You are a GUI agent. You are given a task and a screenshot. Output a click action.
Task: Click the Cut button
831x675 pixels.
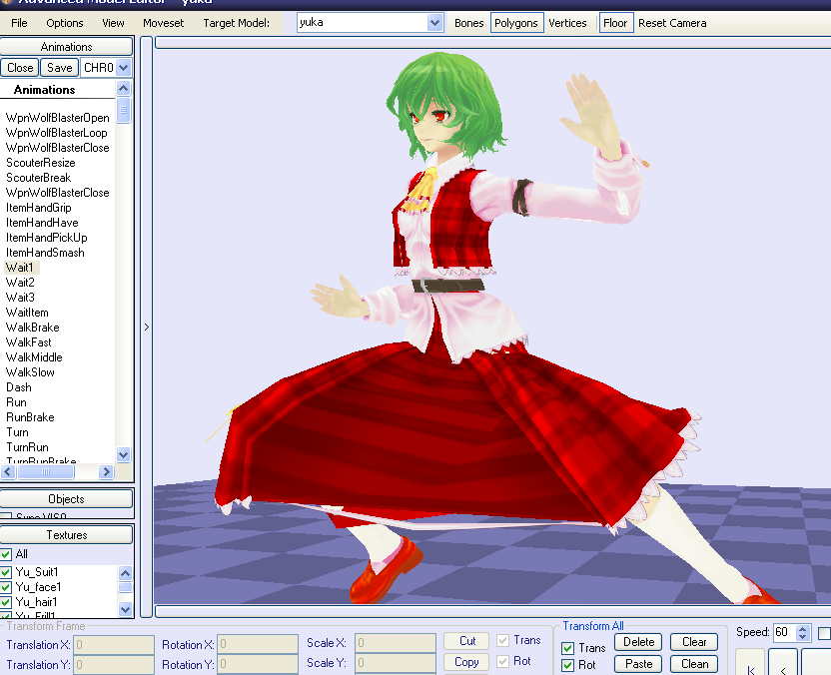(x=466, y=641)
